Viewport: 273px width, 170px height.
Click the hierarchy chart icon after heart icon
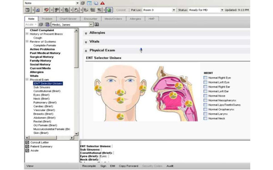(56, 10)
